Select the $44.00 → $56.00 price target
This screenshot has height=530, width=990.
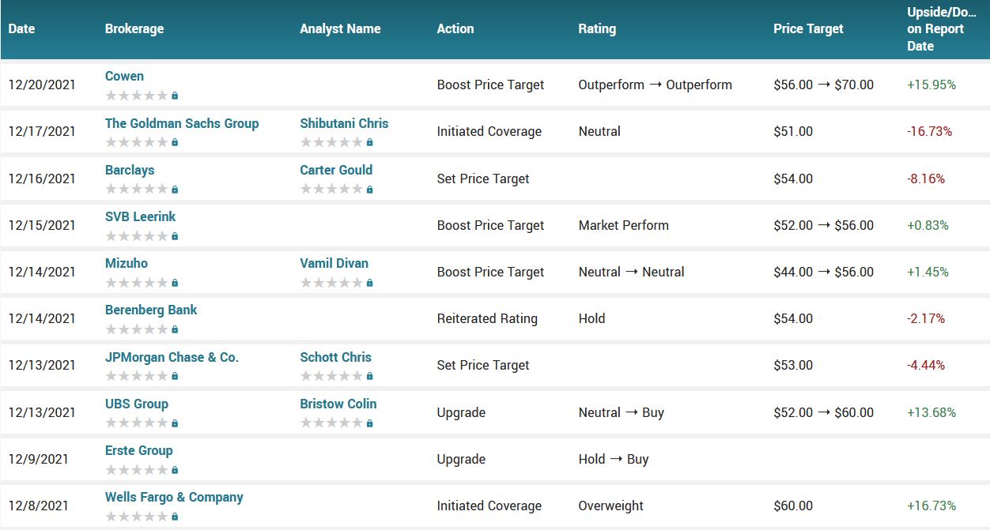pos(824,272)
